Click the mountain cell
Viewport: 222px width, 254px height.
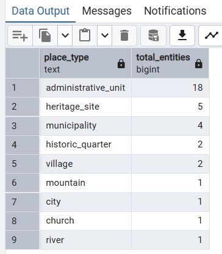pyautogui.click(x=85, y=183)
